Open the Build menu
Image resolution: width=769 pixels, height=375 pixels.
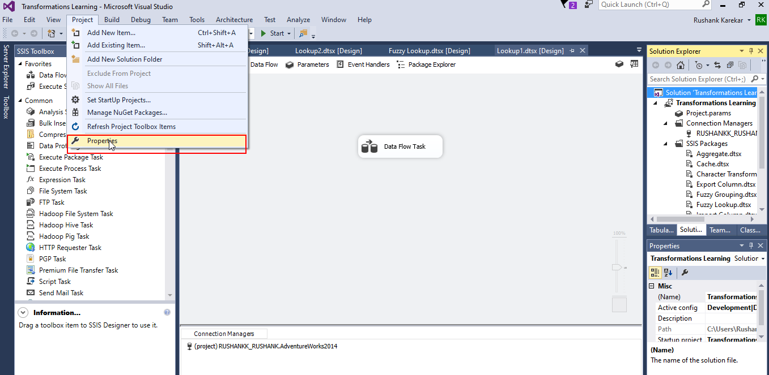click(x=112, y=20)
